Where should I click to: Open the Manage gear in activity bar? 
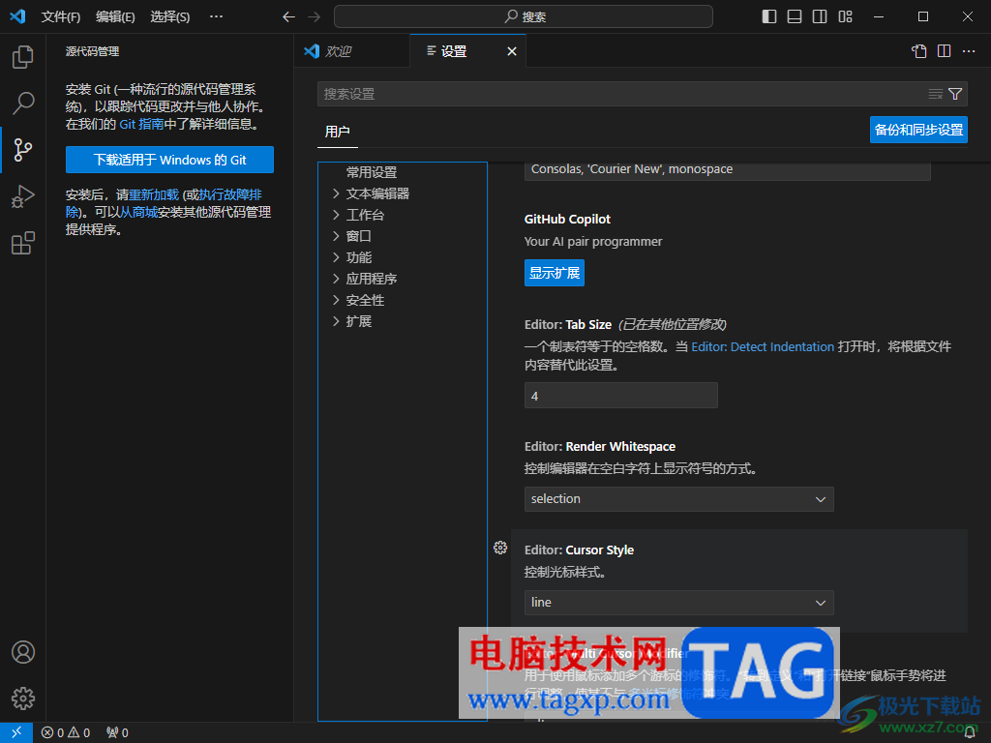pos(23,698)
